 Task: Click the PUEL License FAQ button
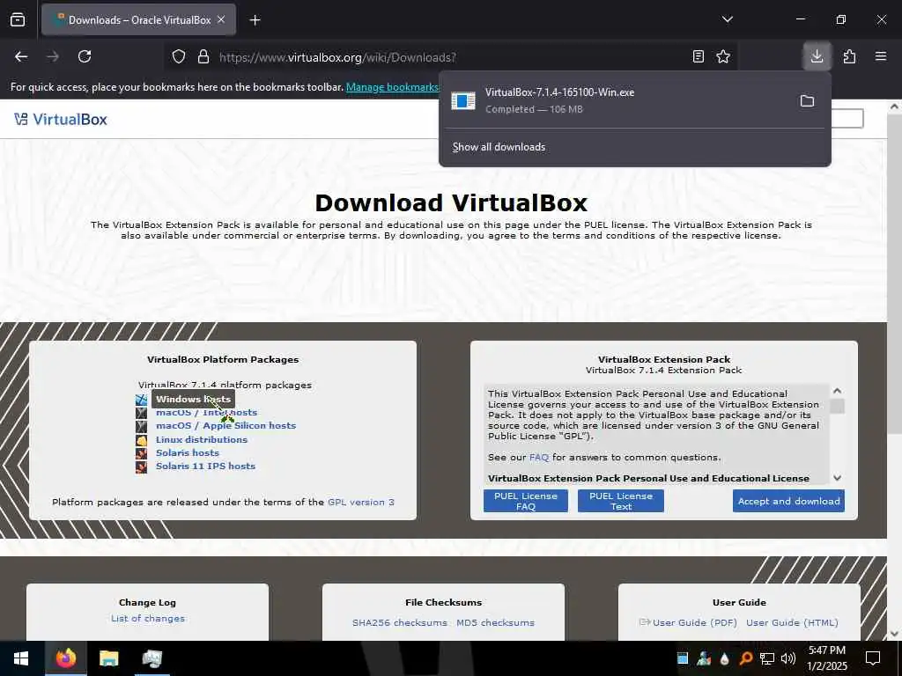(526, 501)
